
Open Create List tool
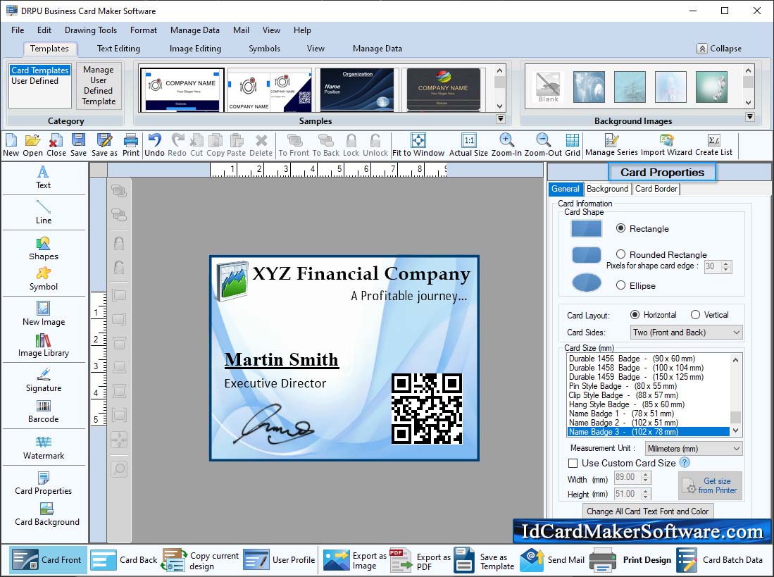(x=713, y=145)
